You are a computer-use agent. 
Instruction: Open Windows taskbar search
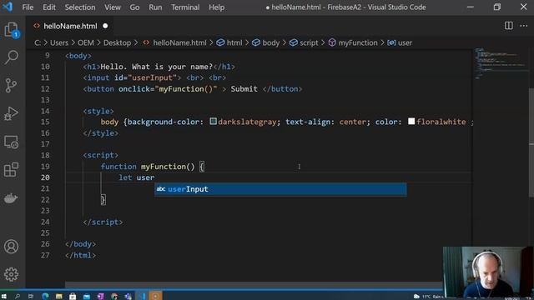coord(17,297)
